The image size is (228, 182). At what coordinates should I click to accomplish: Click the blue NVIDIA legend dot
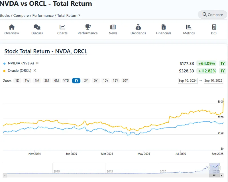pyautogui.click(x=4, y=63)
